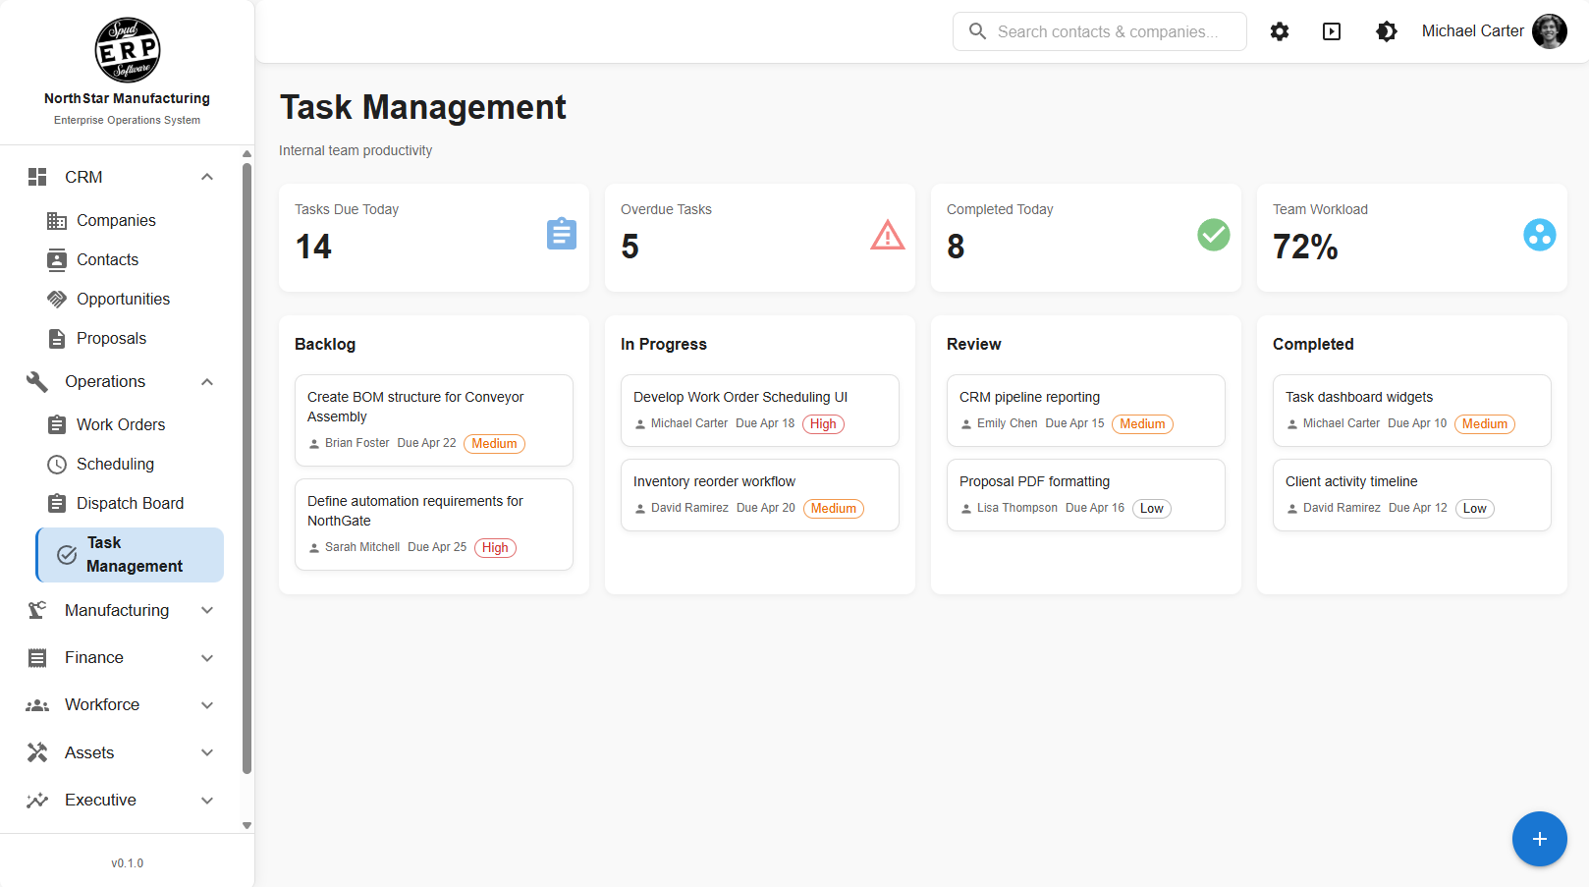Open Task dashboard widgets card
The image size is (1589, 887).
(1412, 411)
